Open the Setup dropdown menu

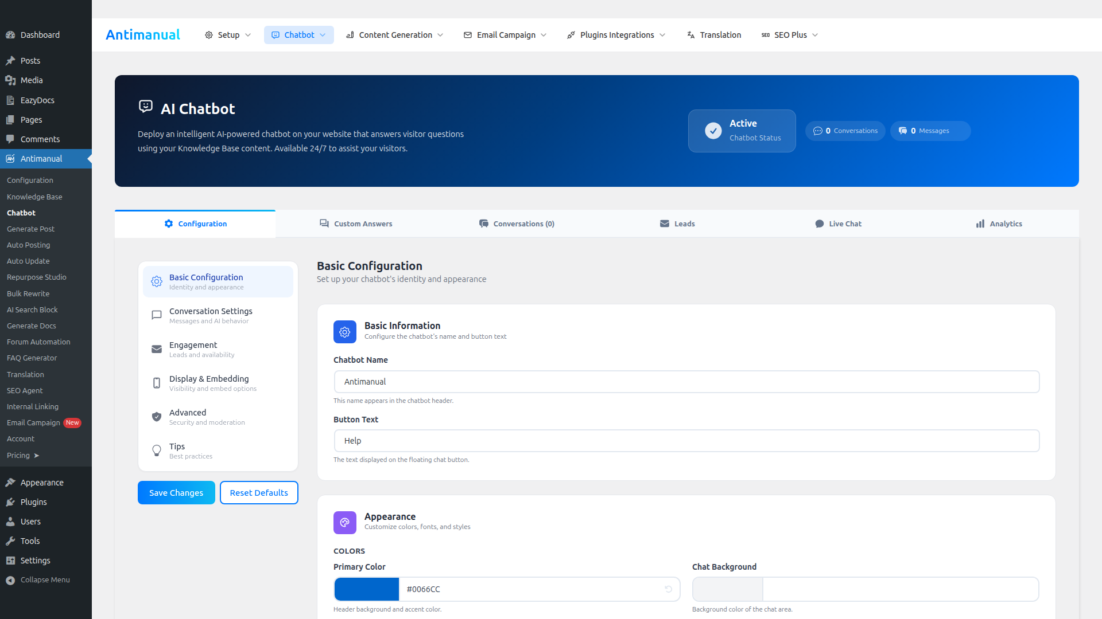[227, 35]
